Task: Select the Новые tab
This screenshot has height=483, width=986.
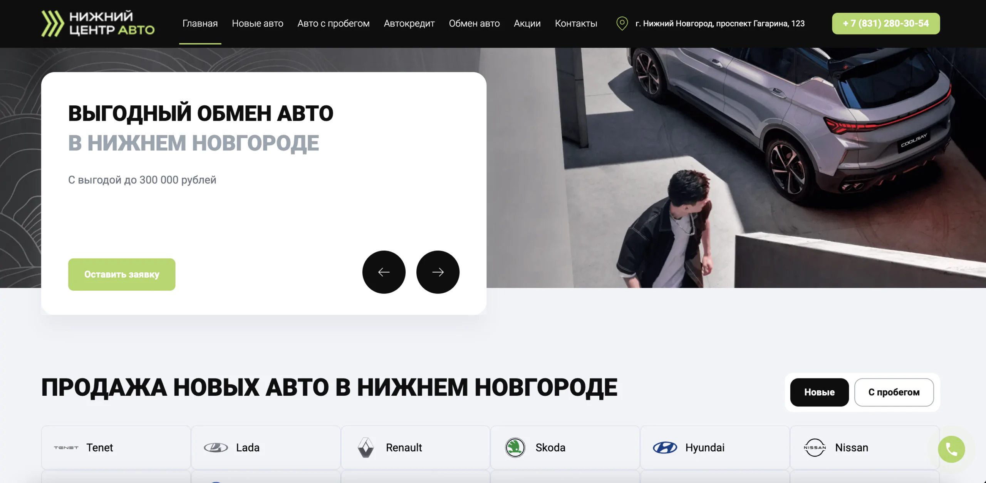Action: tap(819, 392)
